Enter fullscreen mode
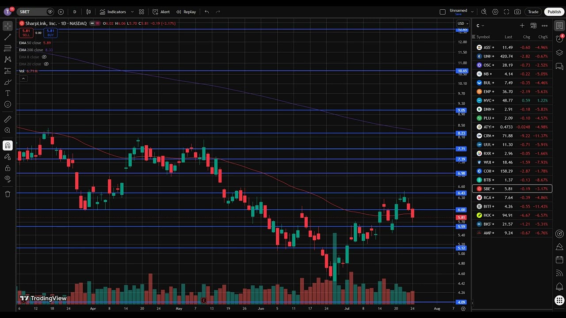 pyautogui.click(x=506, y=12)
